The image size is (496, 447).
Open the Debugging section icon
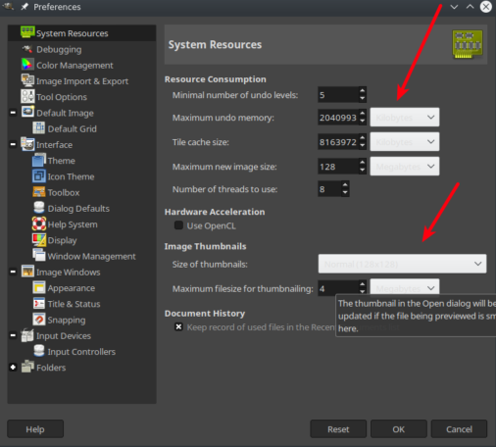tap(27, 49)
